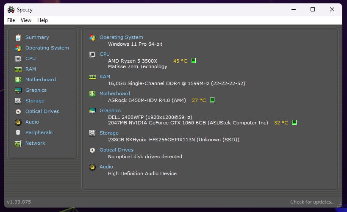Click the Optical Drives heading in main panel
347x212 pixels.
coord(117,150)
